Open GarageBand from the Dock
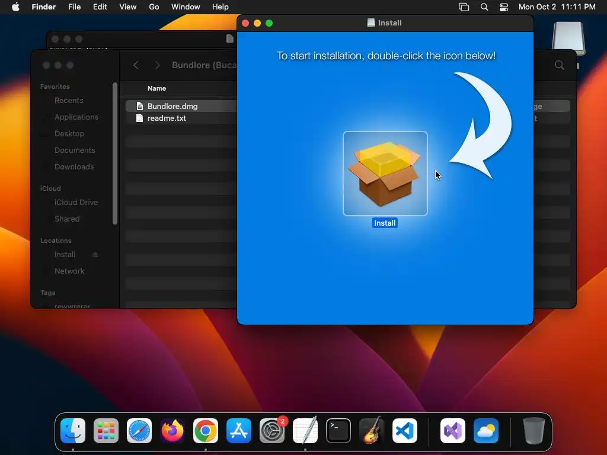The image size is (607, 455). [372, 431]
